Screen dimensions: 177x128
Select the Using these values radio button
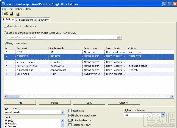(x=5, y=43)
